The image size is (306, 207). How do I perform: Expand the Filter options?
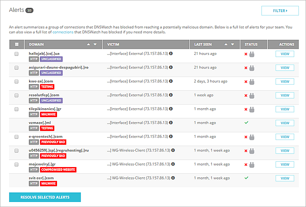tap(280, 11)
